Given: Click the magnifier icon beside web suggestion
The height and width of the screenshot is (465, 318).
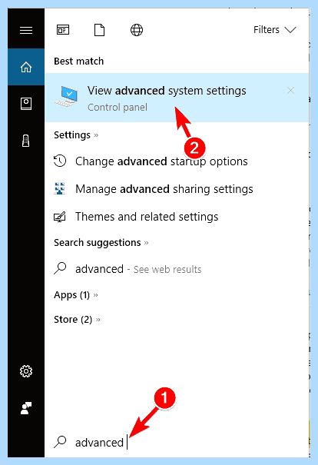Looking at the screenshot, I should tap(60, 268).
